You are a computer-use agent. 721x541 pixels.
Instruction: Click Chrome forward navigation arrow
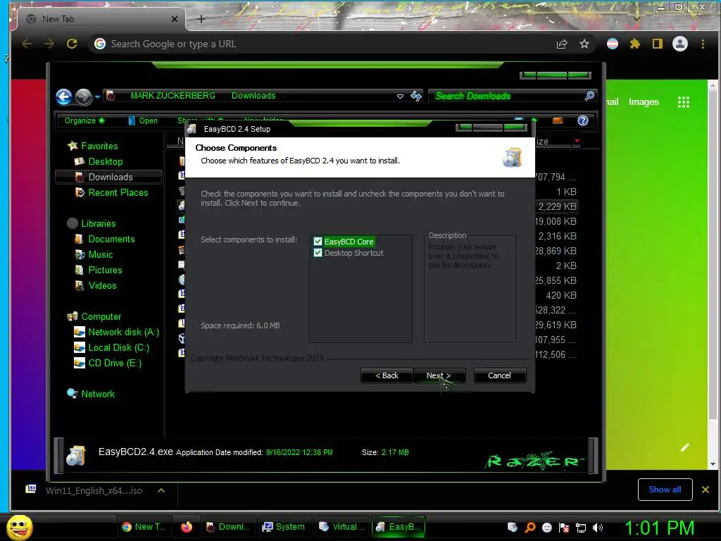pyautogui.click(x=49, y=44)
